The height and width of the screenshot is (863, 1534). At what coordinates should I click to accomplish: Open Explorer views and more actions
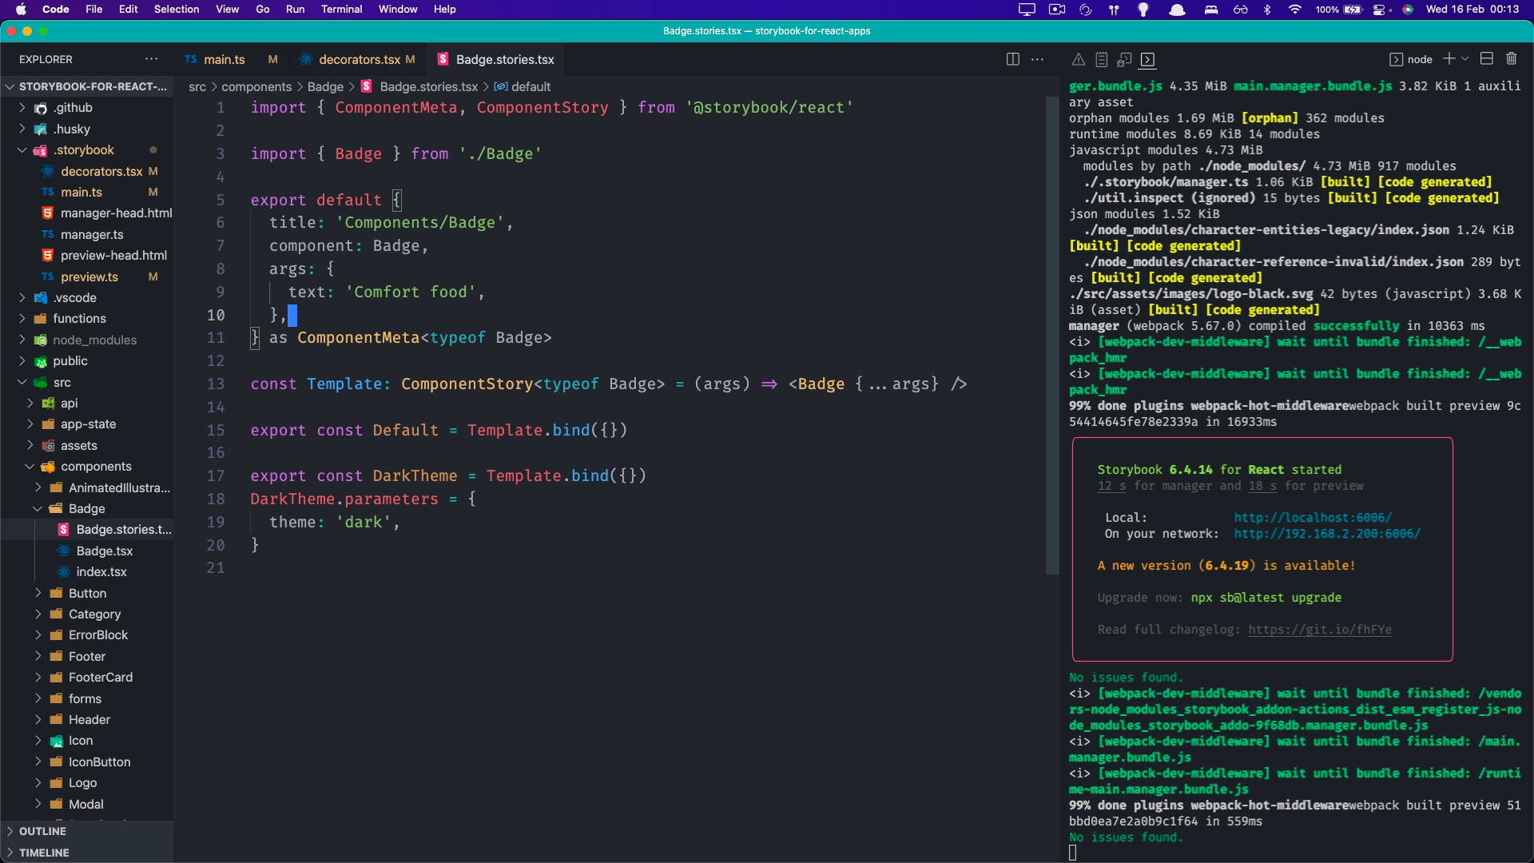pyautogui.click(x=151, y=59)
